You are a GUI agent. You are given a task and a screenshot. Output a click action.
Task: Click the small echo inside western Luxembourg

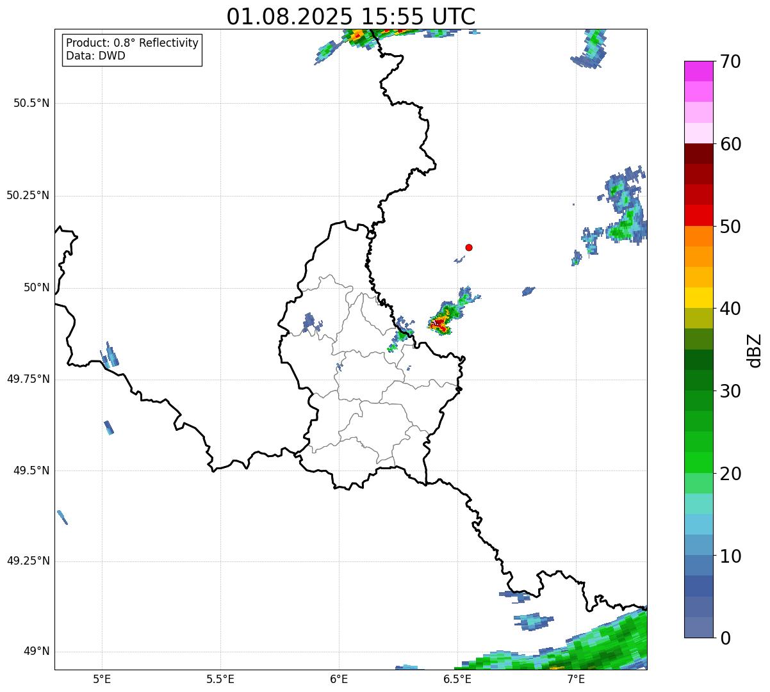(310, 321)
